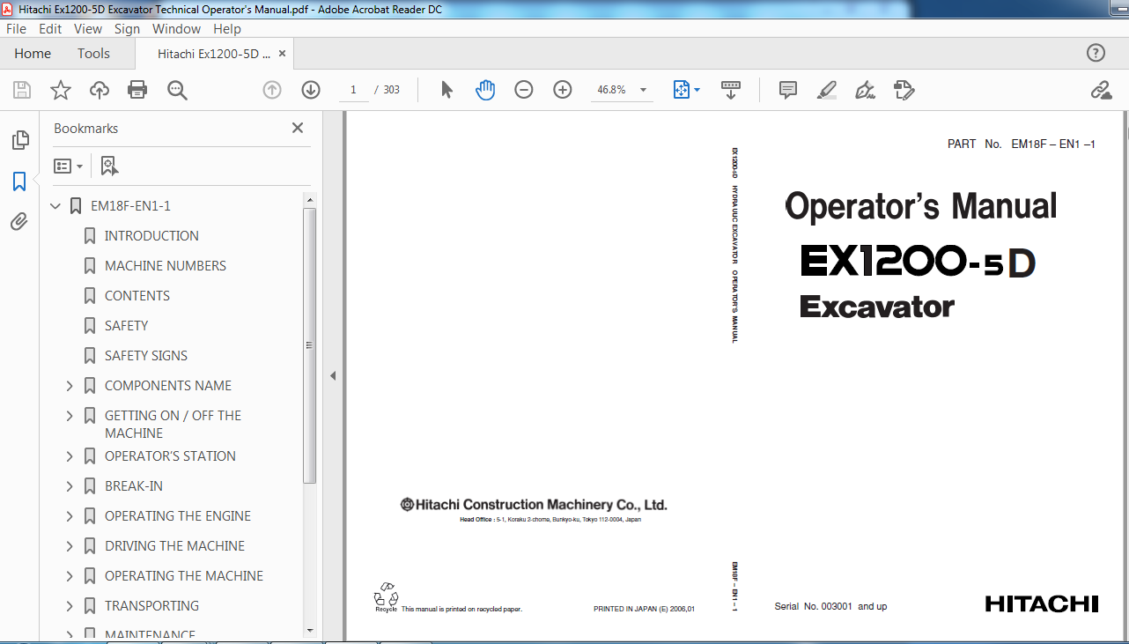Image resolution: width=1129 pixels, height=644 pixels.
Task: Click the stamp tool icon
Action: pyautogui.click(x=904, y=90)
